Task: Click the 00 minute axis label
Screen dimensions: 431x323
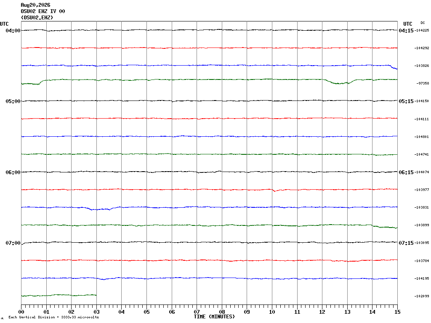Action: click(x=21, y=312)
